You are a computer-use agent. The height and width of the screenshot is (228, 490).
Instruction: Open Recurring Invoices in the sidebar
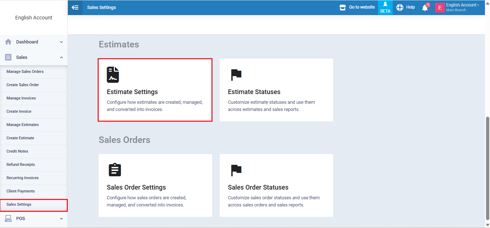click(22, 178)
